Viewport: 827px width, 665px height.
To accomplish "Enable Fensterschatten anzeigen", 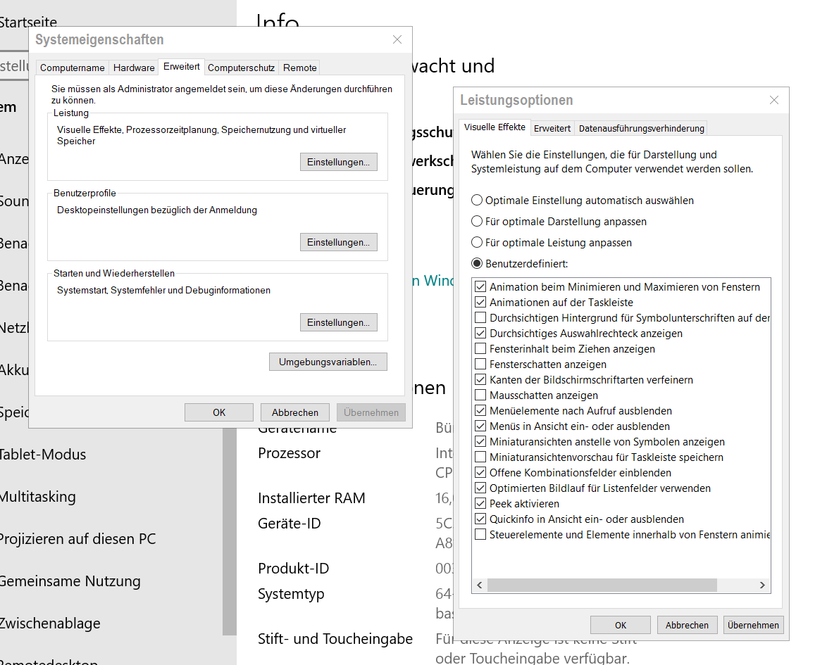I will coord(480,364).
